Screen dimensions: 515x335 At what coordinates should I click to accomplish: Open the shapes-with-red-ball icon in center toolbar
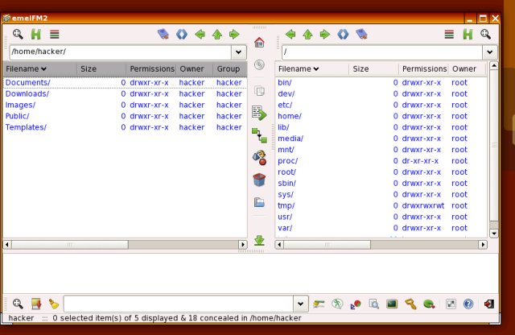(259, 158)
